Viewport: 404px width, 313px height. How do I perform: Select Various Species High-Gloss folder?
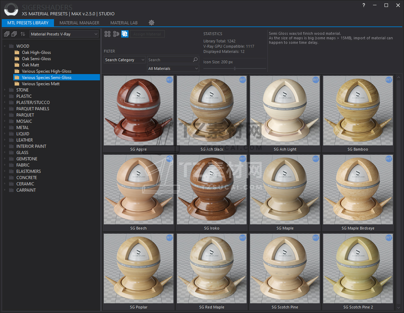46,71
